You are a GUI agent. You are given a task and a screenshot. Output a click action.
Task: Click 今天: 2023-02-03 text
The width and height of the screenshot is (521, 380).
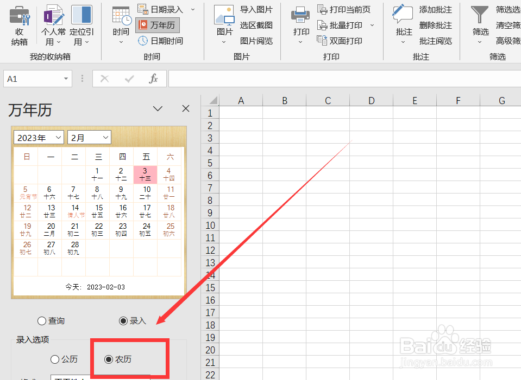96,287
